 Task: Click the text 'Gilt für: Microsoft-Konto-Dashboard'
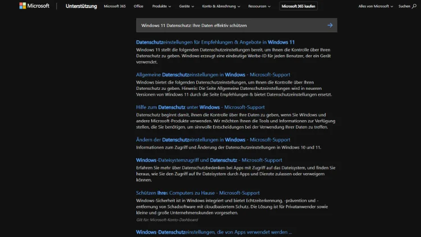tap(167, 220)
